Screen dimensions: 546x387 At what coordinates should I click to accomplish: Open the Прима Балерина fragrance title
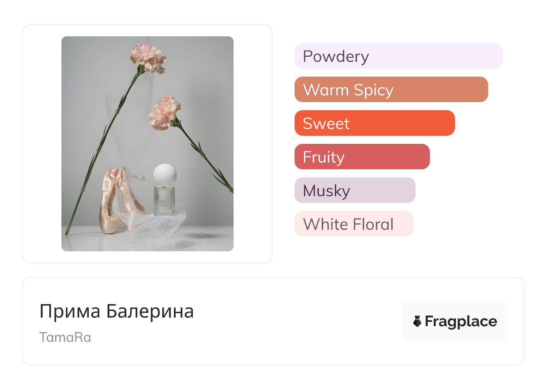pos(117,311)
